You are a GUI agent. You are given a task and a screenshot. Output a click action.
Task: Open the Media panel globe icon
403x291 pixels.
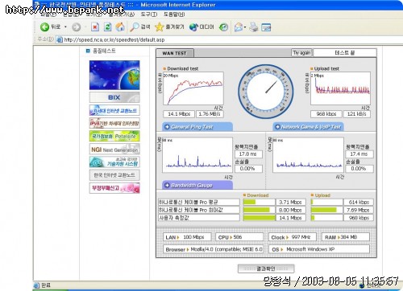[x=193, y=27]
